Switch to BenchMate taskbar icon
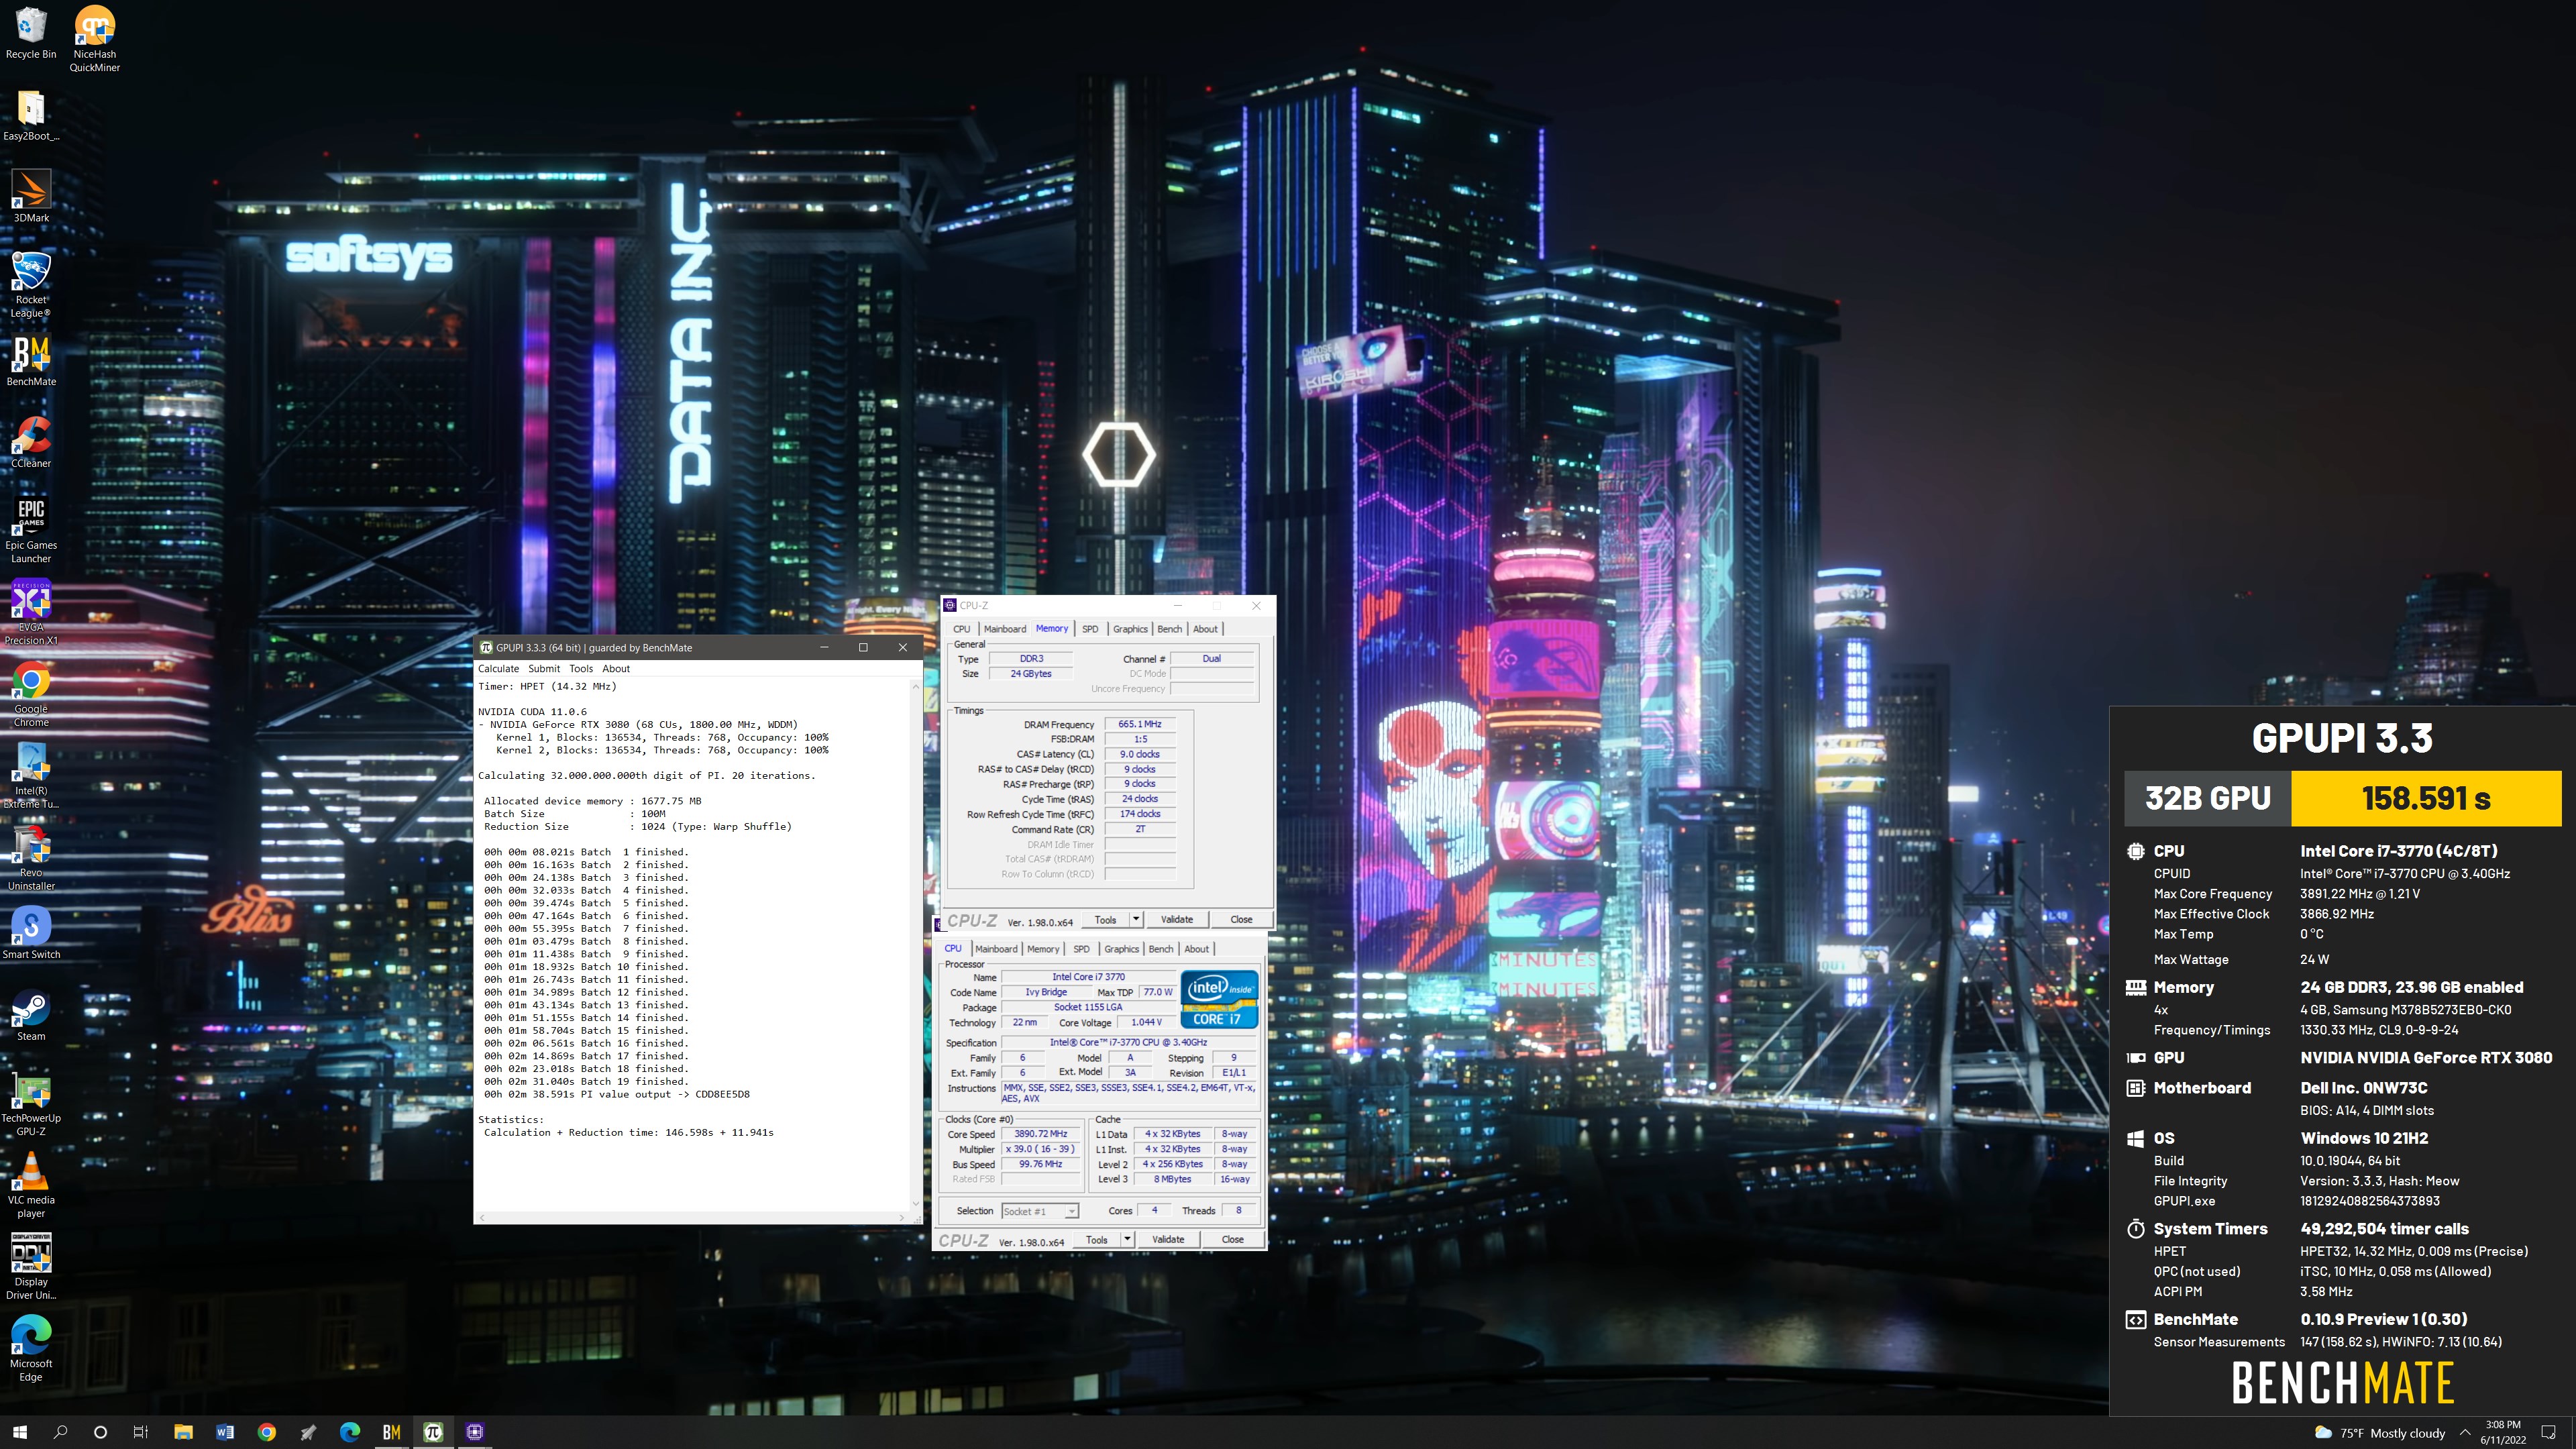The height and width of the screenshot is (1449, 2576). (x=391, y=1432)
